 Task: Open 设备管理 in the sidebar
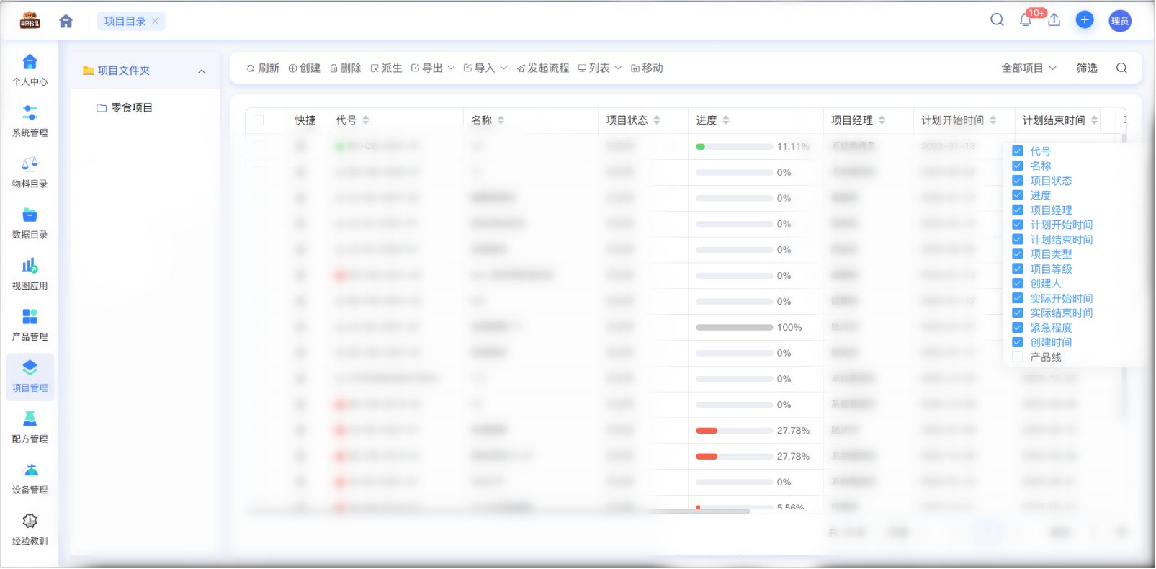tap(30, 478)
